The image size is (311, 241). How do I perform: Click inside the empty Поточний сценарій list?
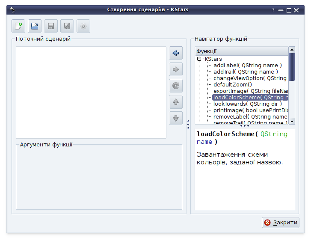(x=91, y=92)
